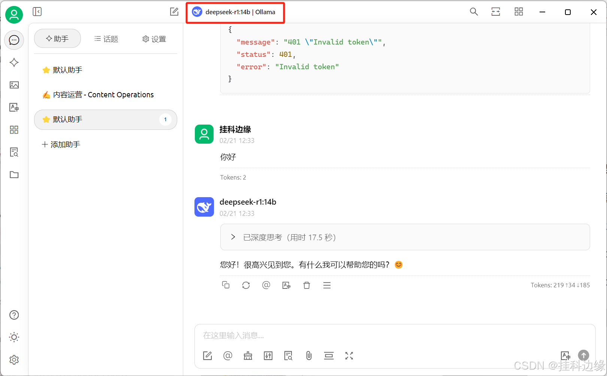Translate input text icon near send
This screenshot has height=376, width=607.
(565, 355)
